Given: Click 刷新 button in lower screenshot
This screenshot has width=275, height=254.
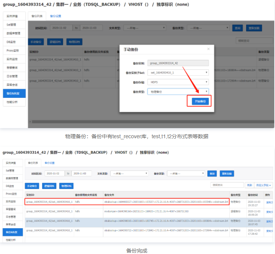Looking at the screenshot, I should (x=250, y=185).
